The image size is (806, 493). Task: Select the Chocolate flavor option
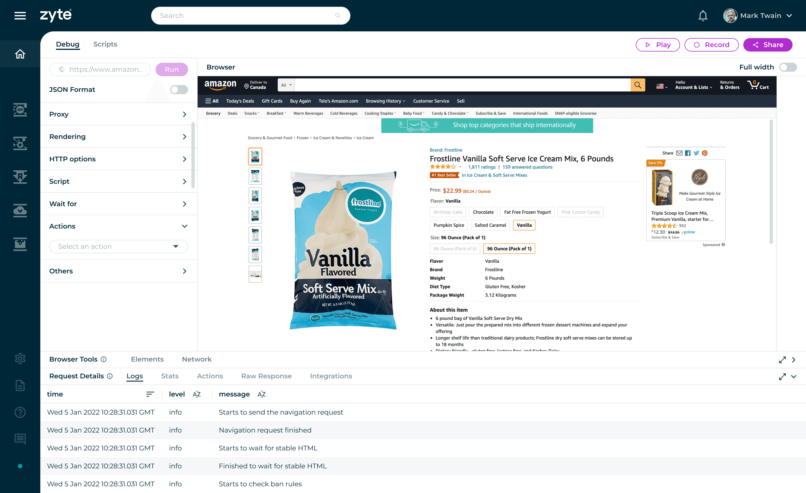click(x=483, y=212)
